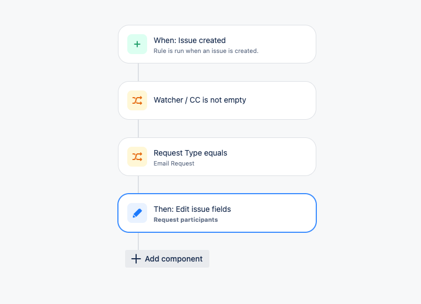
Task: Click the Watcher / CC condition shuffle icon
Action: (137, 100)
